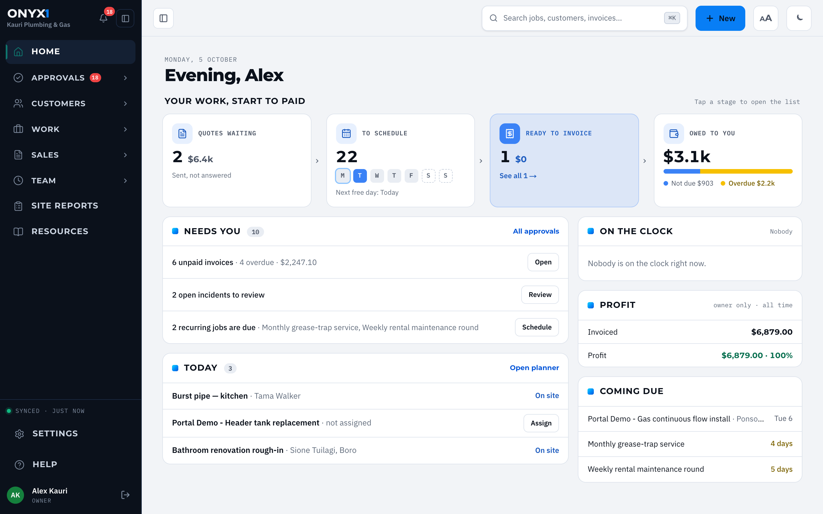Collapse sidebar using dark panel icon
Image resolution: width=823 pixels, height=514 pixels.
[x=125, y=18]
